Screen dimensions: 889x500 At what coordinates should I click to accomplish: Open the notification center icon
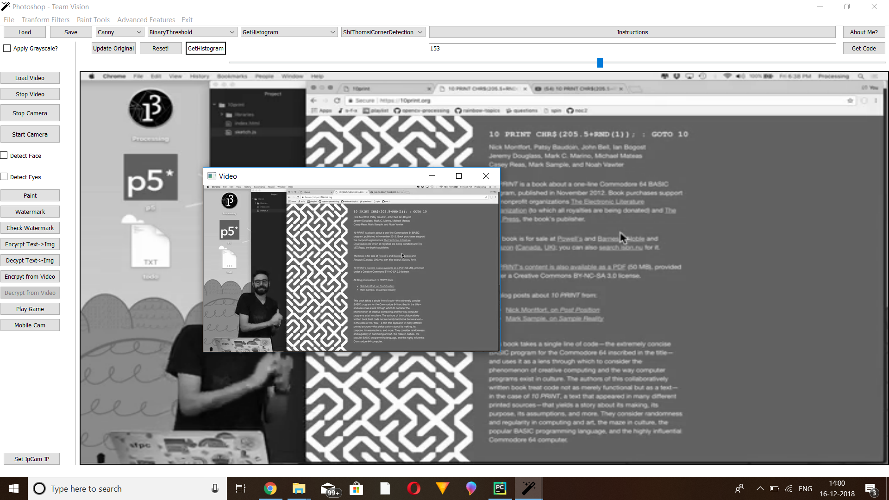(870, 489)
